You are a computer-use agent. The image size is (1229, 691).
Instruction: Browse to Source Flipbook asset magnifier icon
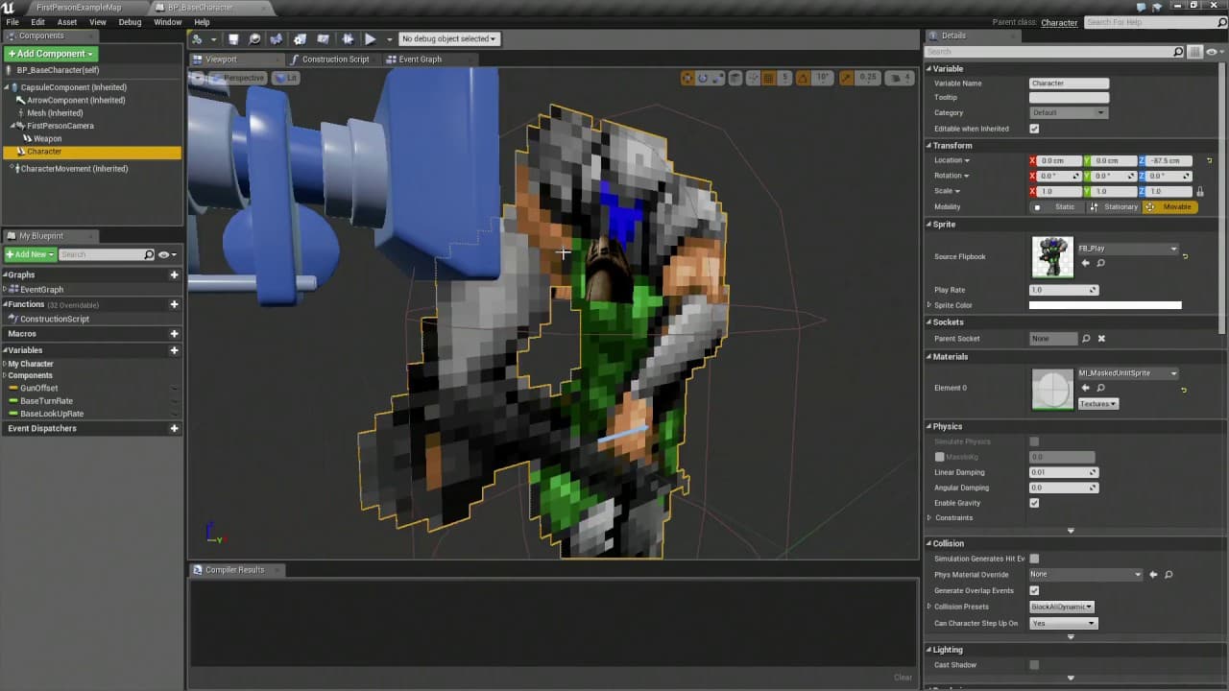1100,263
